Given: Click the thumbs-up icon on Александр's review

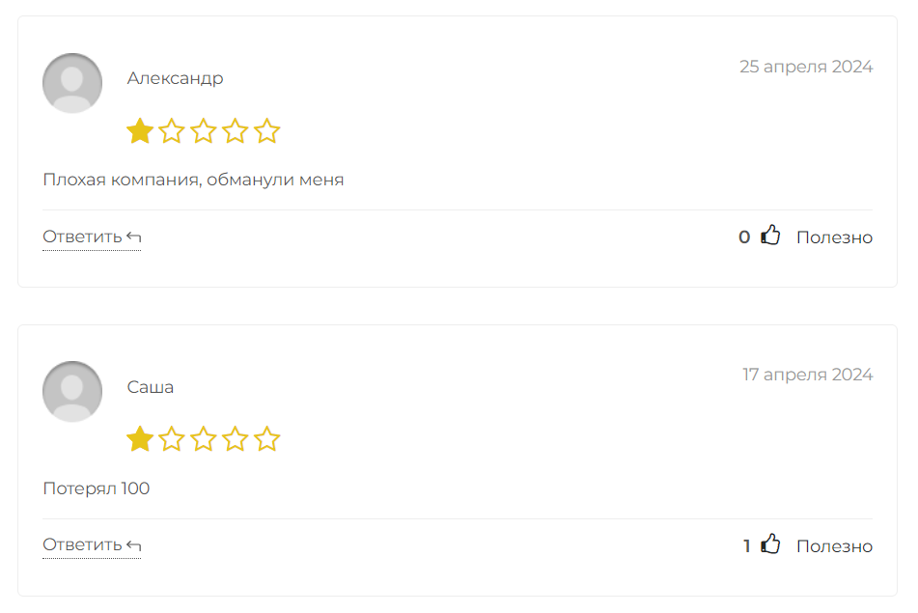Looking at the screenshot, I should click(770, 236).
